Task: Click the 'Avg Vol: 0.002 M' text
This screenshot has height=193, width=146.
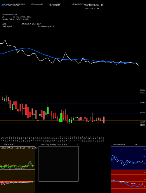Action: pos(94,5)
